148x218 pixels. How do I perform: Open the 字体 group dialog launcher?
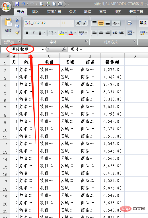[87, 41]
